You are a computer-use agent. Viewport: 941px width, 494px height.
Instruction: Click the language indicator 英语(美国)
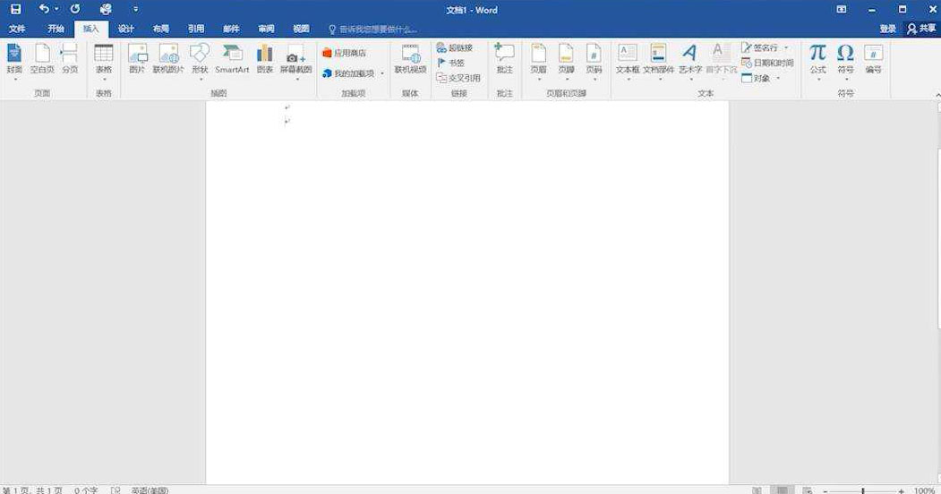(x=150, y=490)
